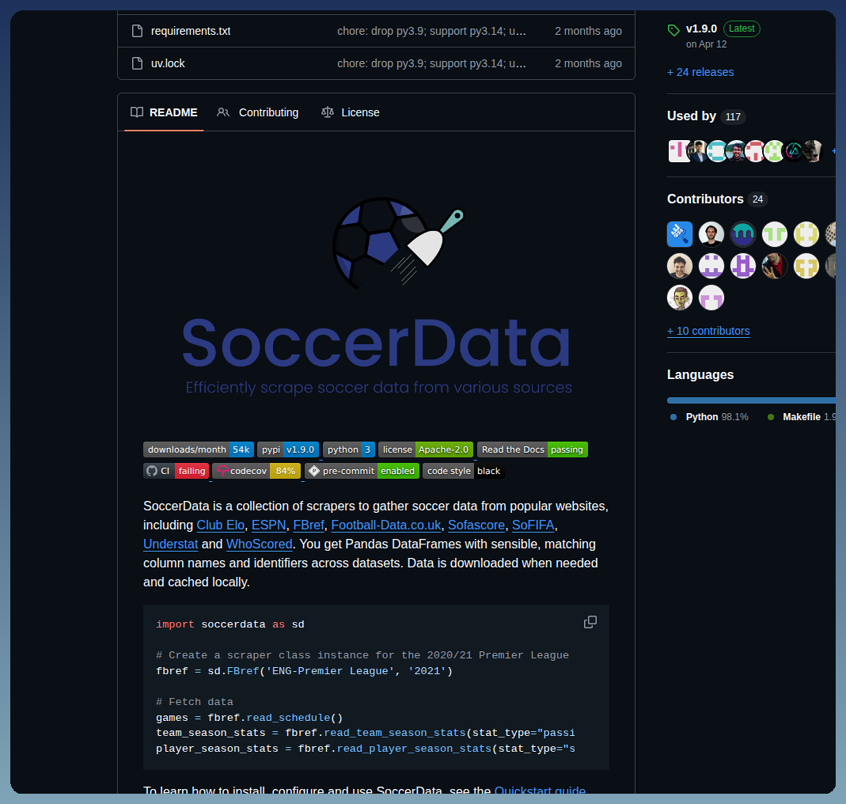The image size is (846, 804).
Task: Switch to the README tab
Action: [x=164, y=112]
